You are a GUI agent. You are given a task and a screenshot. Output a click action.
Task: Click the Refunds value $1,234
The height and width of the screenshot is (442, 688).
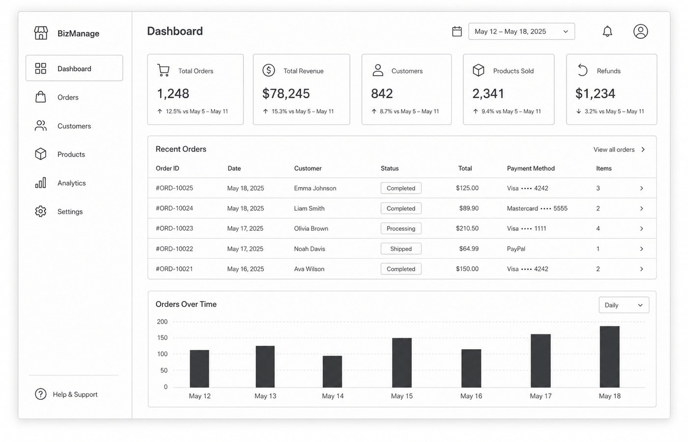(595, 93)
